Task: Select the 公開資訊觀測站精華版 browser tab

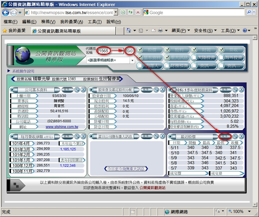Action: point(73,31)
